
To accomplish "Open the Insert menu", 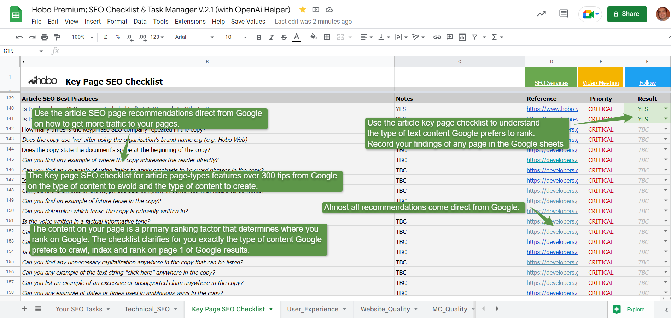I will [93, 22].
